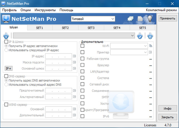Image resolution: width=179 pixels, height=128 pixels.
Task: Open the ellipsis options next to Браузер
Action: point(150,65)
